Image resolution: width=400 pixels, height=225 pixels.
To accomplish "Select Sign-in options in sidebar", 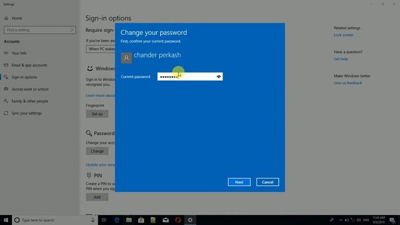I will [24, 77].
